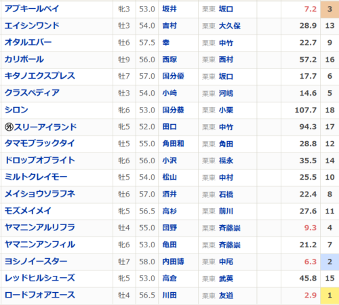Open trainer 中村 link

[x=226, y=178]
